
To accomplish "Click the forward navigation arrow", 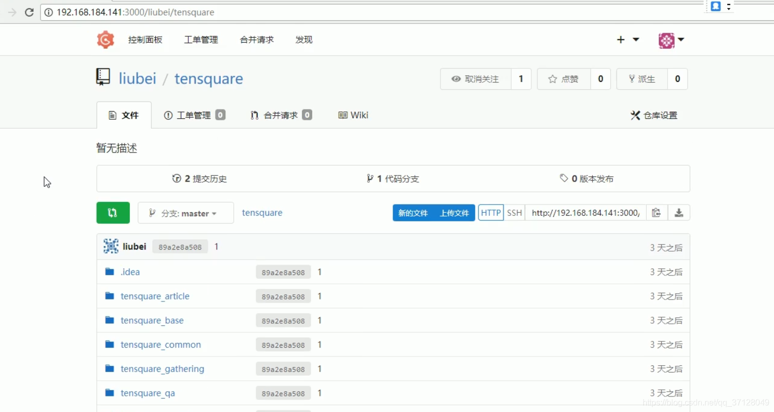I will (x=12, y=12).
